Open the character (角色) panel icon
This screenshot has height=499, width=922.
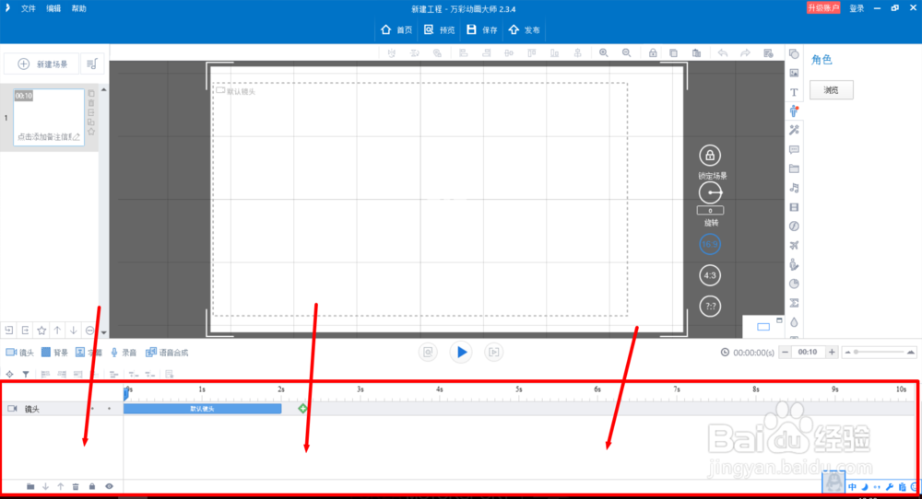point(794,111)
